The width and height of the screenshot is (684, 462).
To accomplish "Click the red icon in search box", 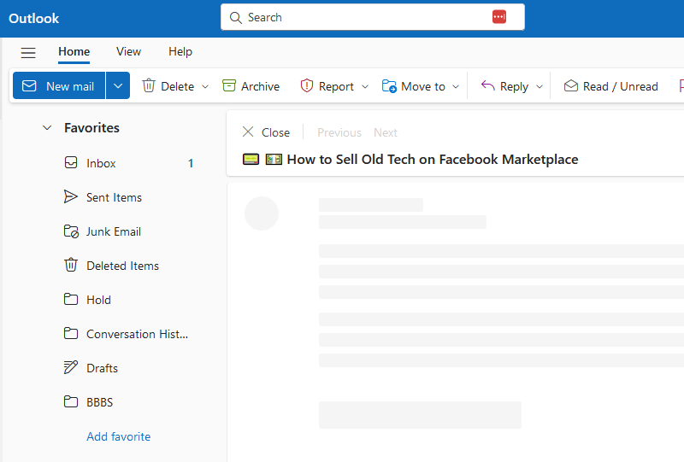I will 499,17.
